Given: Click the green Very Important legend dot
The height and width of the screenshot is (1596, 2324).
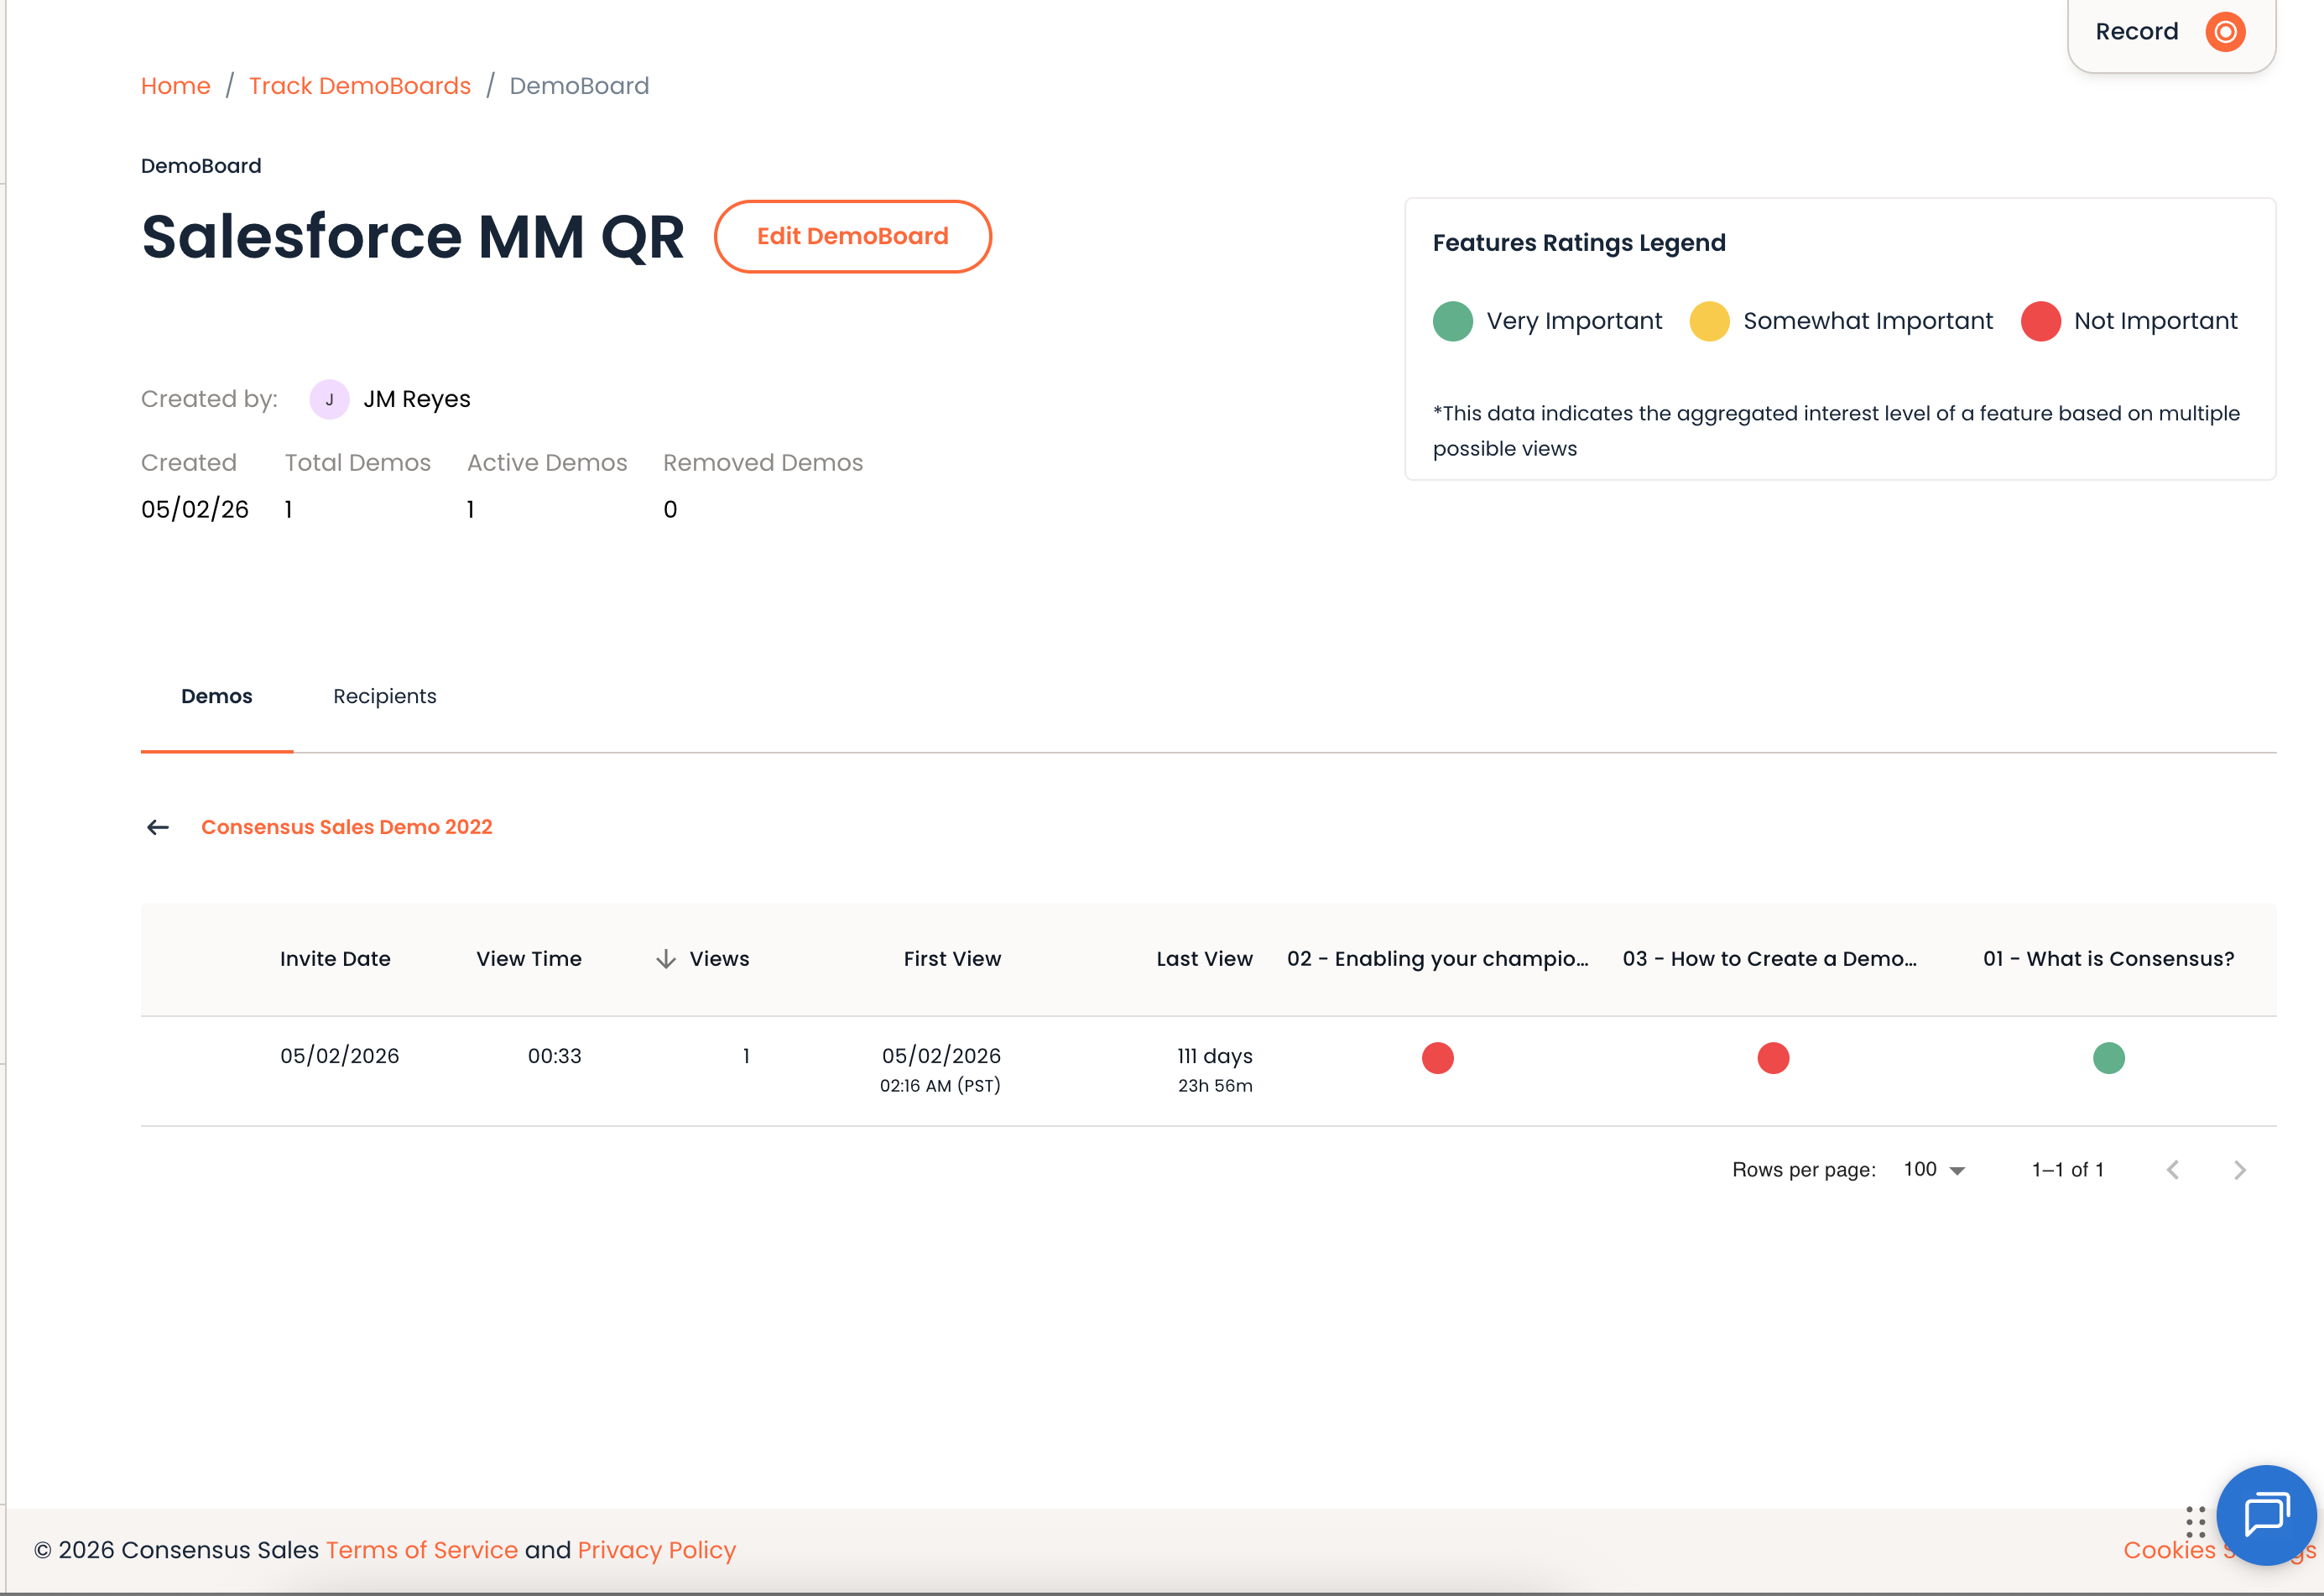Looking at the screenshot, I should point(1453,321).
